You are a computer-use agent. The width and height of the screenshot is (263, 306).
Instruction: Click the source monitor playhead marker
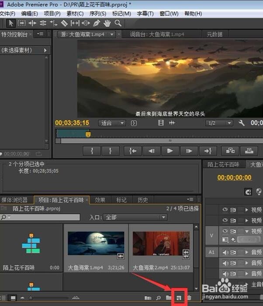pos(88,134)
